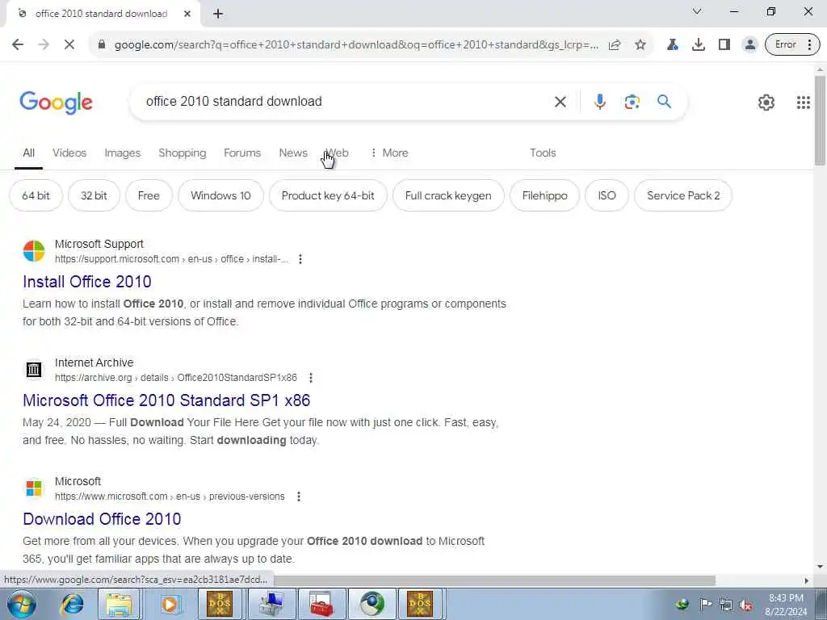
Task: Start voice search with microphone
Action: tap(600, 102)
